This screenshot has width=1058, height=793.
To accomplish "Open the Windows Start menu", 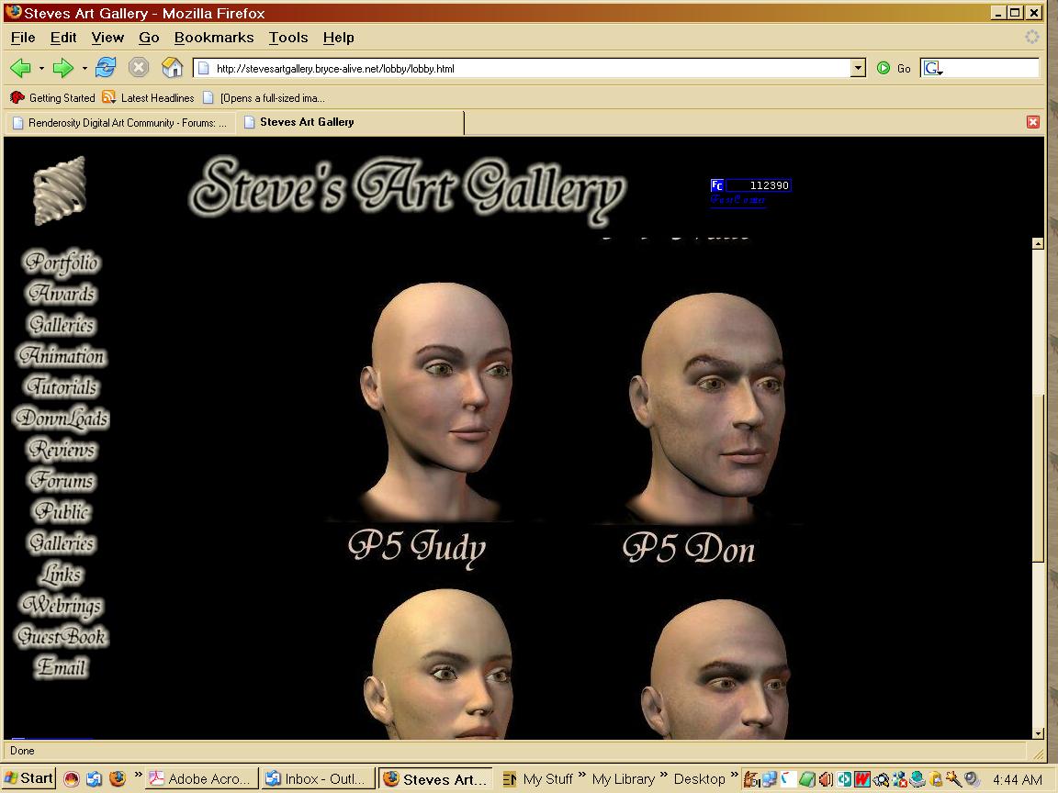I will coord(28,778).
